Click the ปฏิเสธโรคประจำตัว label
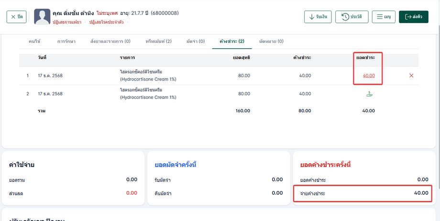 106,22
